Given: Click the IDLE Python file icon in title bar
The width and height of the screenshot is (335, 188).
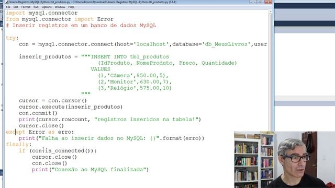Looking at the screenshot, I should click(7, 2).
